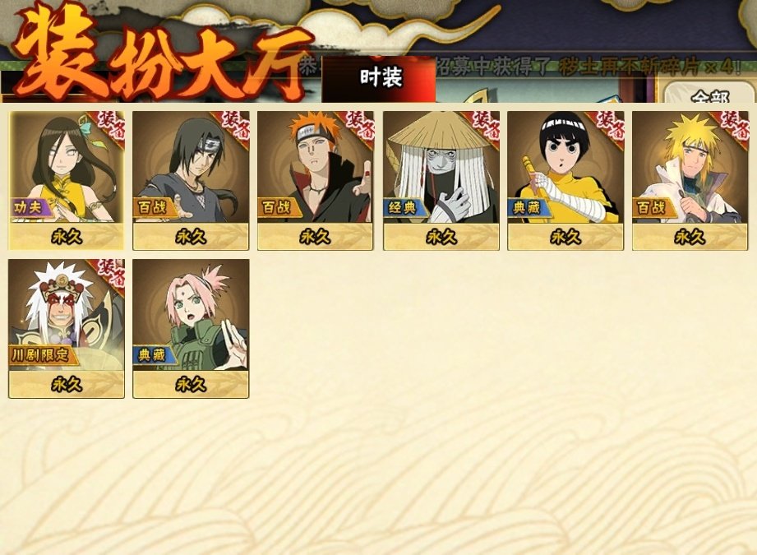Select the 川剧限定 Jiraiya costume card
Image resolution: width=757 pixels, height=555 pixels.
point(66,328)
